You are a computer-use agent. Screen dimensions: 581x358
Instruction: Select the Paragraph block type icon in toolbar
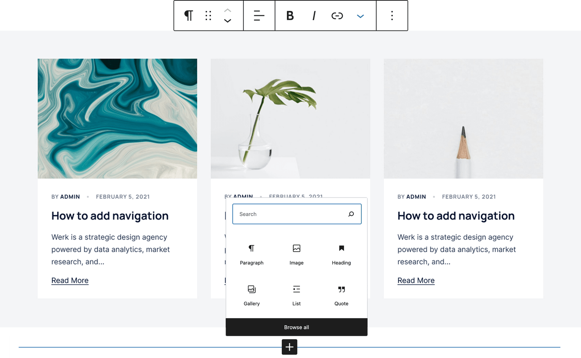point(188,16)
